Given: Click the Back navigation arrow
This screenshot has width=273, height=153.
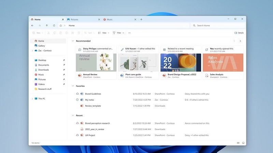Looking at the screenshot, I should tap(32, 26).
